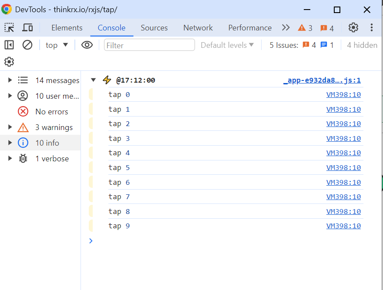
Task: Click inside the Filter input field
Action: coord(149,45)
